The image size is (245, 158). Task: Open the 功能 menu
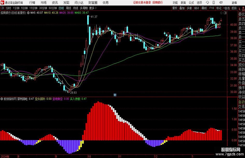175,3
